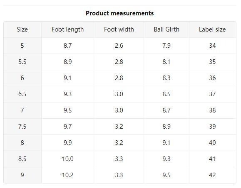
Task: Select label size 39 cell
Action: (x=212, y=127)
